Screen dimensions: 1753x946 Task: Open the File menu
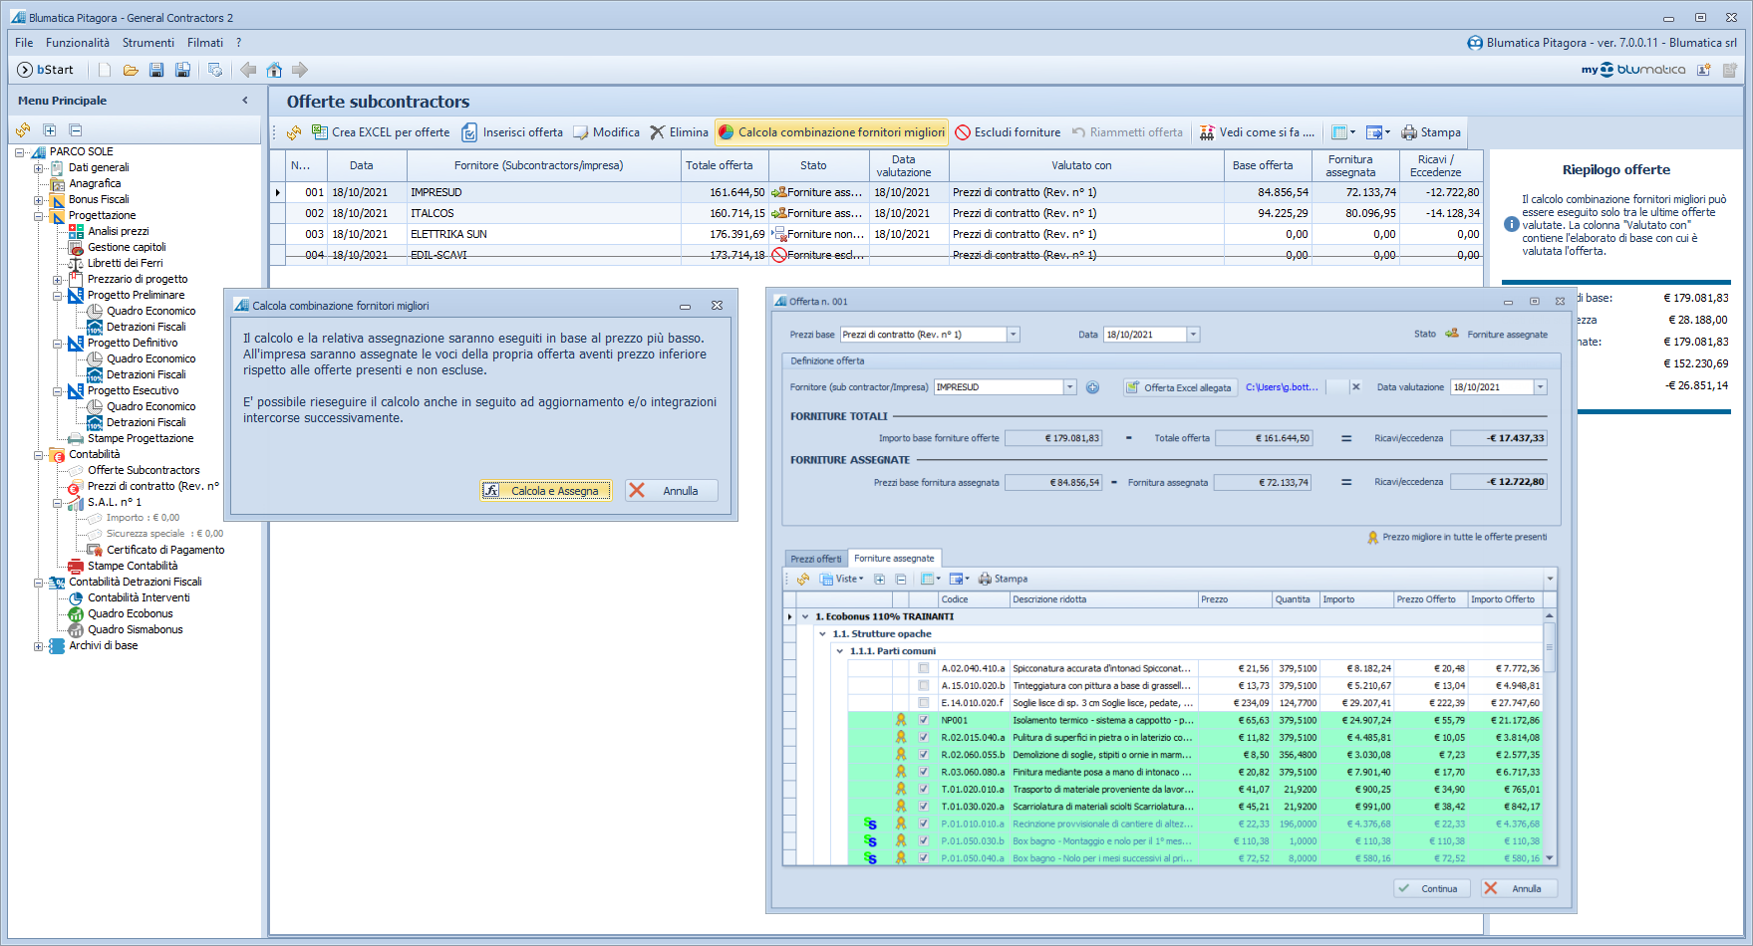click(x=24, y=43)
